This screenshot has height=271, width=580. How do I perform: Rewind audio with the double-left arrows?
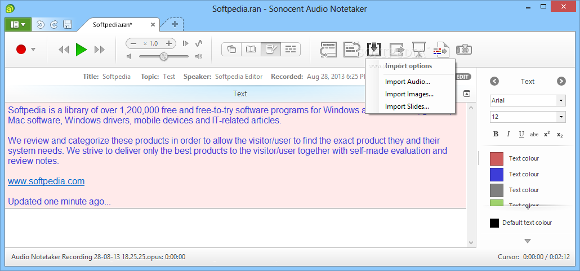coord(64,50)
